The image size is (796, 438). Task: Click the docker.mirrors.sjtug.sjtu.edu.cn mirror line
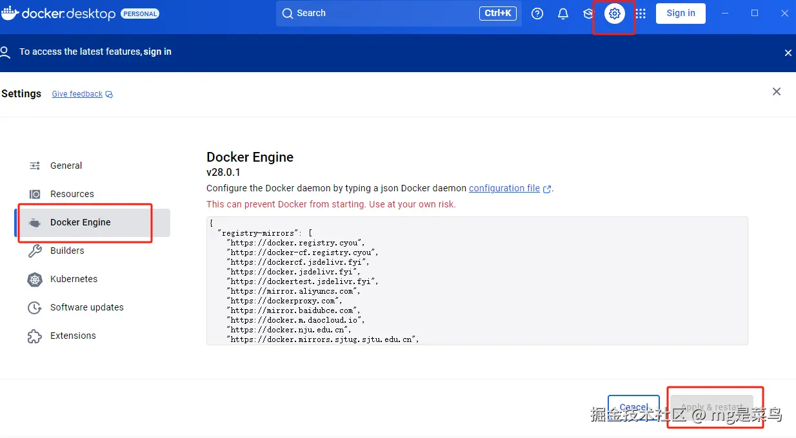(x=324, y=339)
